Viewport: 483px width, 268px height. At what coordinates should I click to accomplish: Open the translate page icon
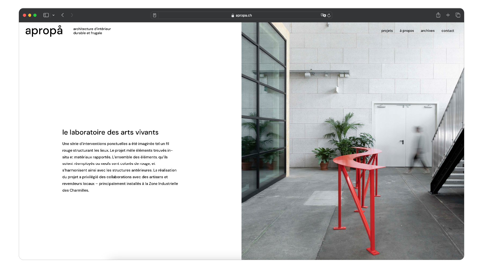(x=323, y=15)
